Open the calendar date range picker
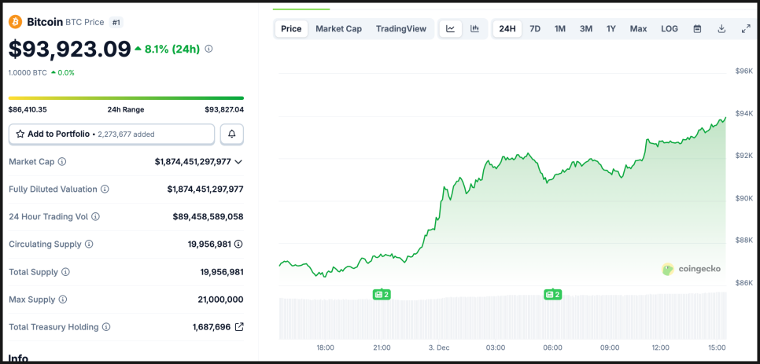 pos(697,29)
